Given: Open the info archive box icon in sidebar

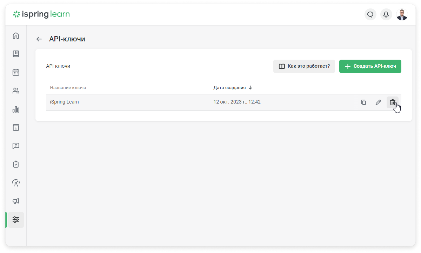Looking at the screenshot, I should pyautogui.click(x=16, y=127).
